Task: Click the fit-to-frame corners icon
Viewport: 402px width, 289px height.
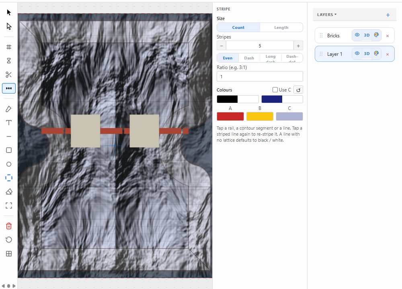Action: tap(9, 206)
